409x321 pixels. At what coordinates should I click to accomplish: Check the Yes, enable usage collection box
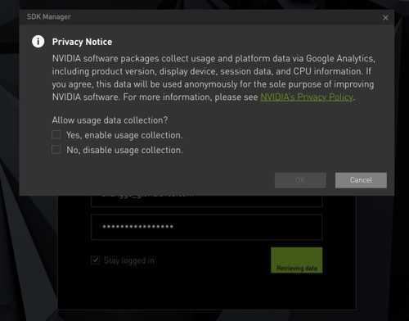[56, 134]
